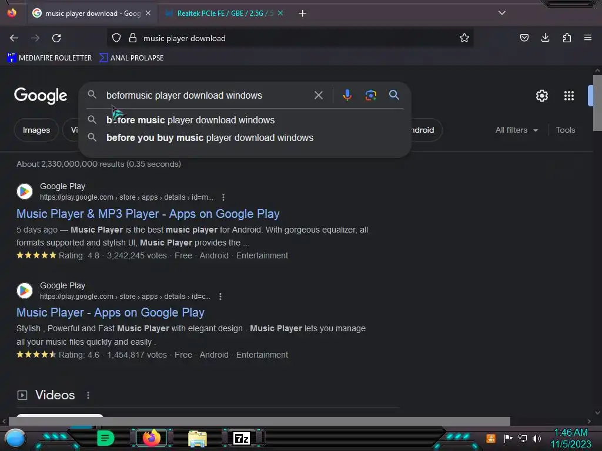
Task: Open the search Tools button
Action: coord(566,130)
